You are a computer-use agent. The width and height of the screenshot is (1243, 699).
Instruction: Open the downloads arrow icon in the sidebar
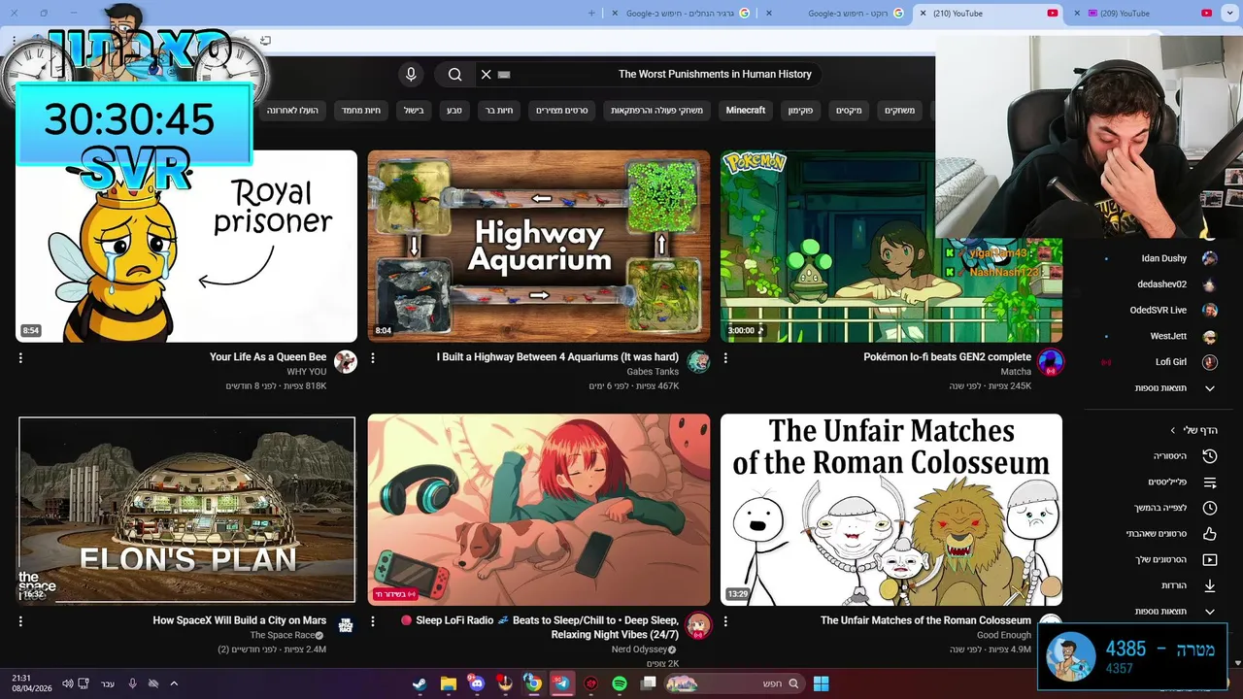(x=1210, y=585)
